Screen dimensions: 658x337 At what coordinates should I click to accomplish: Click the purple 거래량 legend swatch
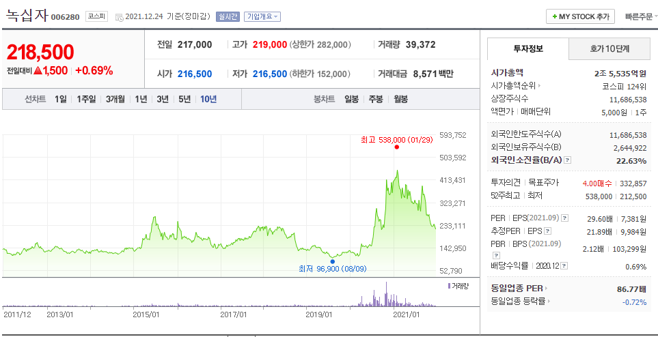click(450, 286)
